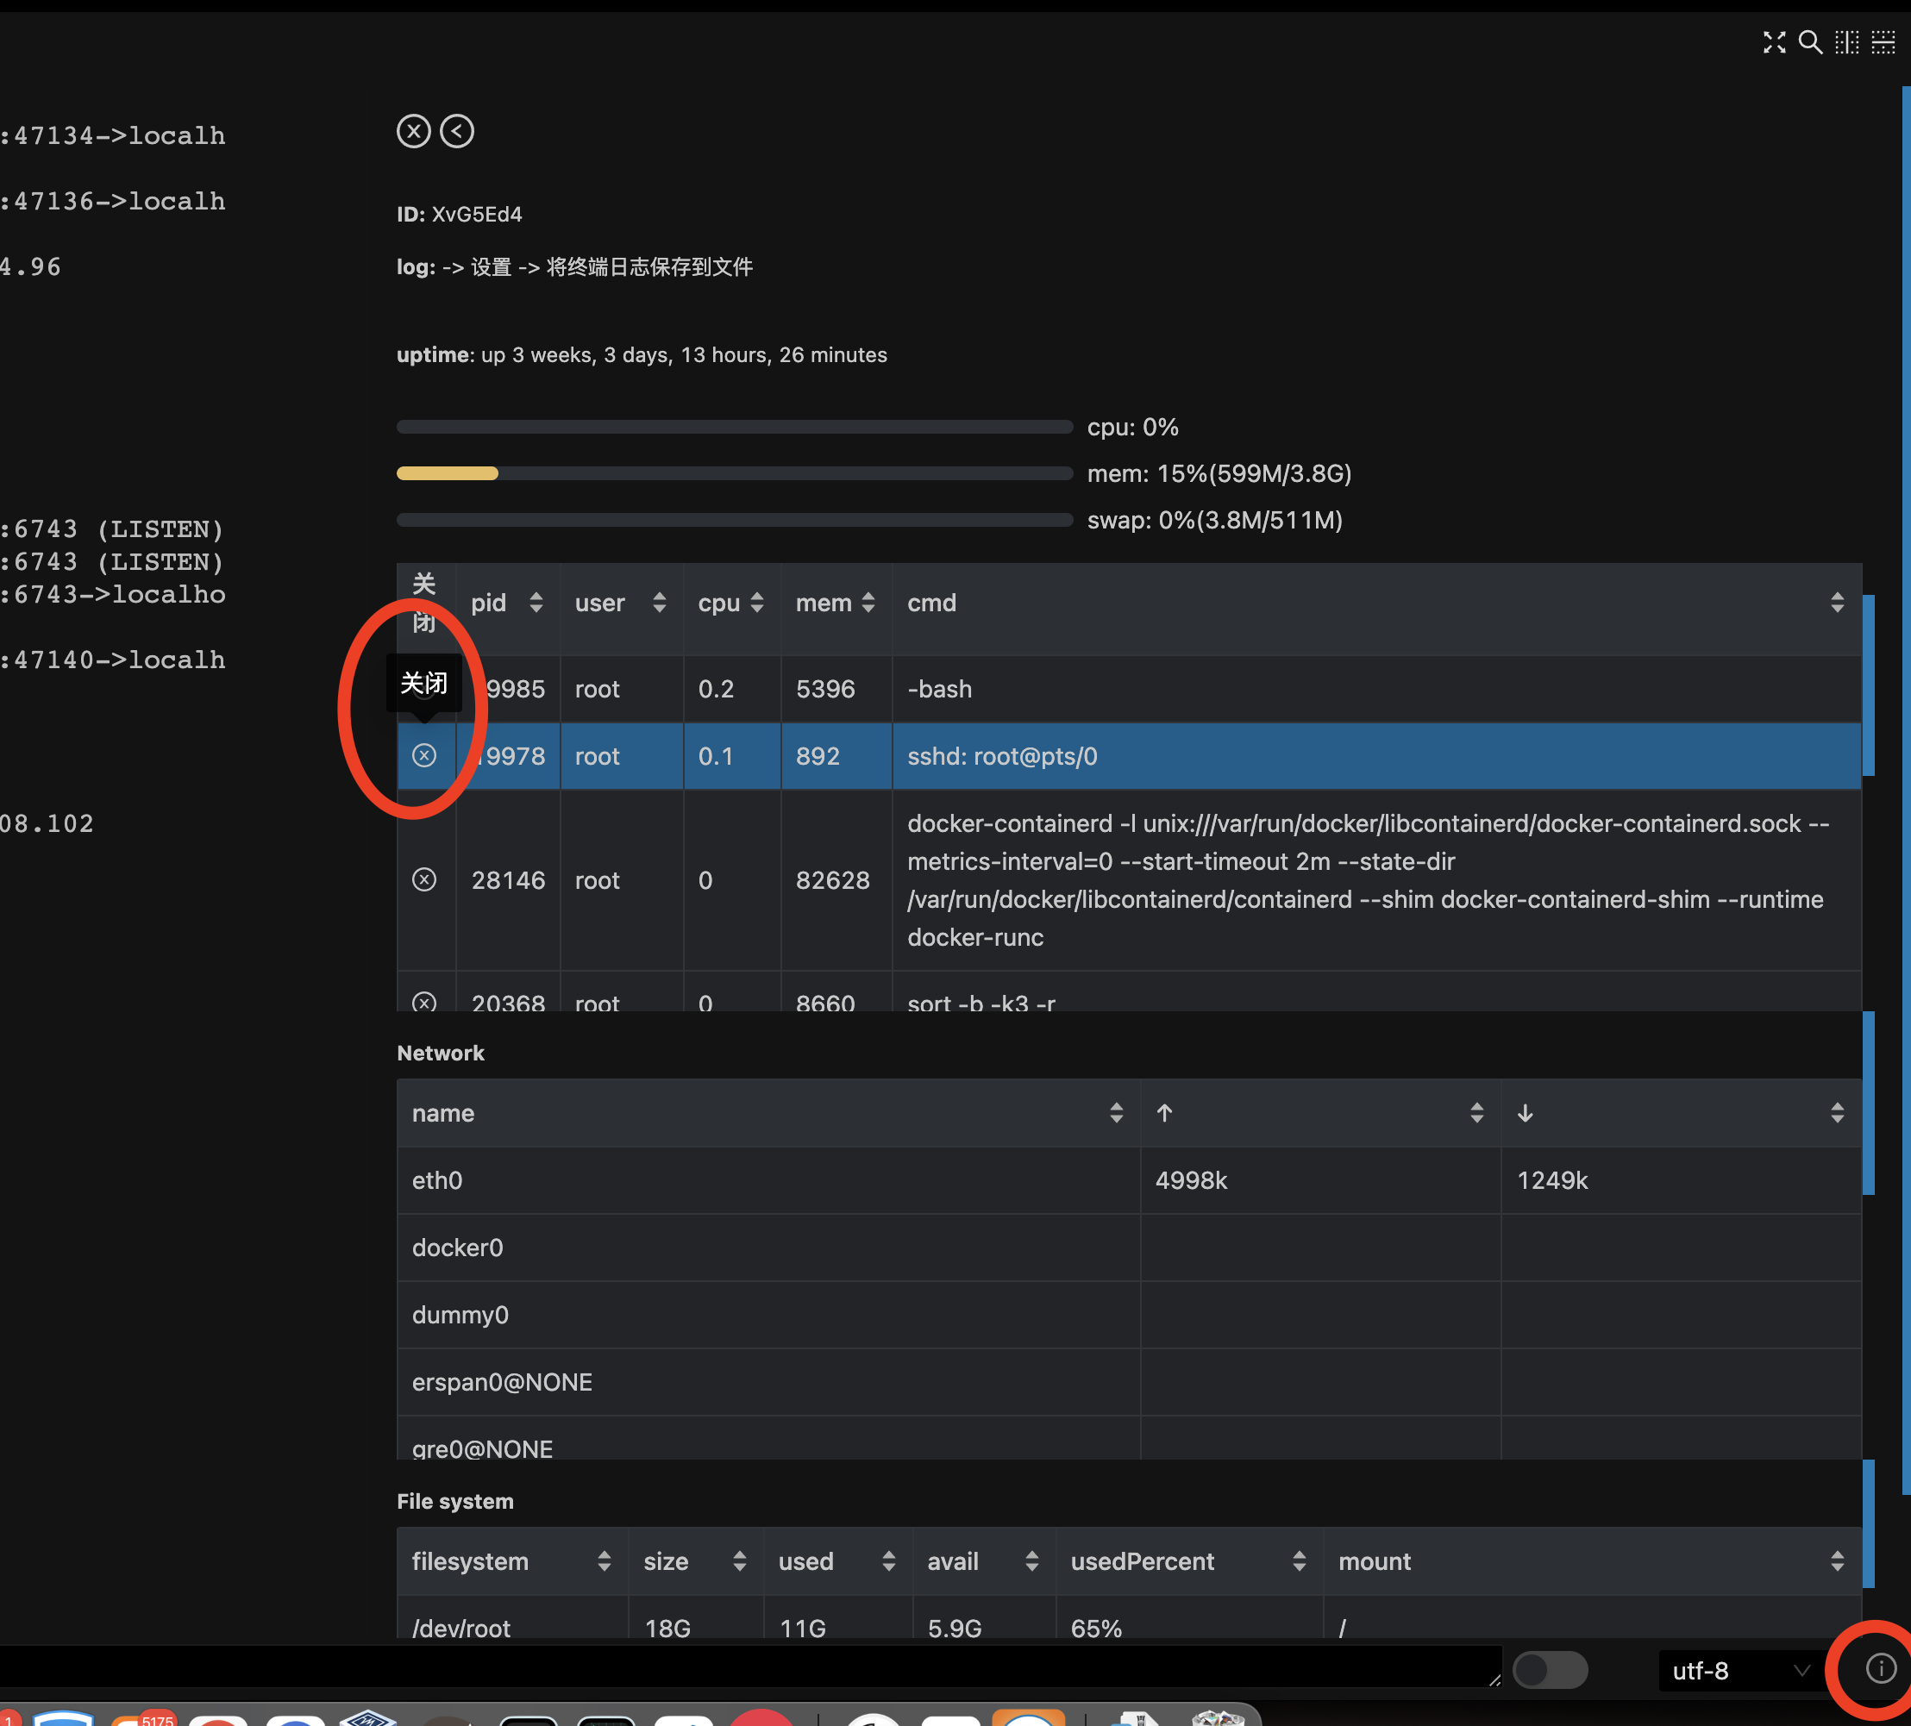Image resolution: width=1911 pixels, height=1726 pixels.
Task: Open terminal search with the magnifier icon
Action: (x=1809, y=42)
